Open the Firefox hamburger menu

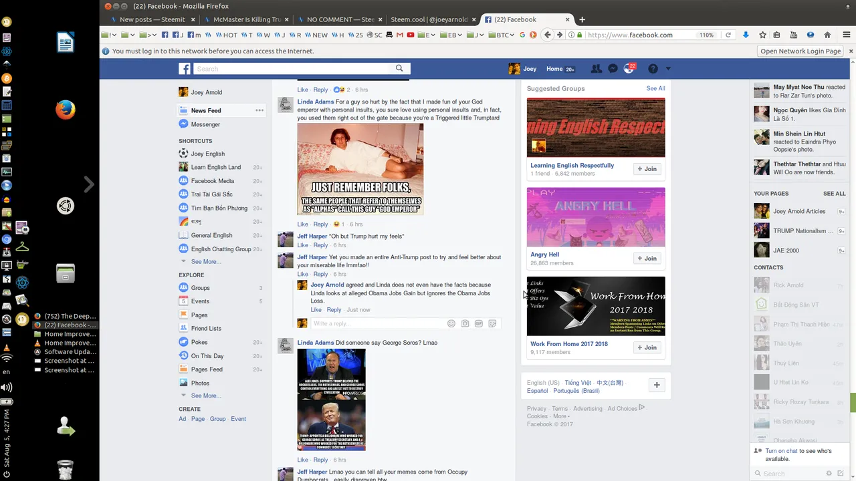pyautogui.click(x=845, y=35)
